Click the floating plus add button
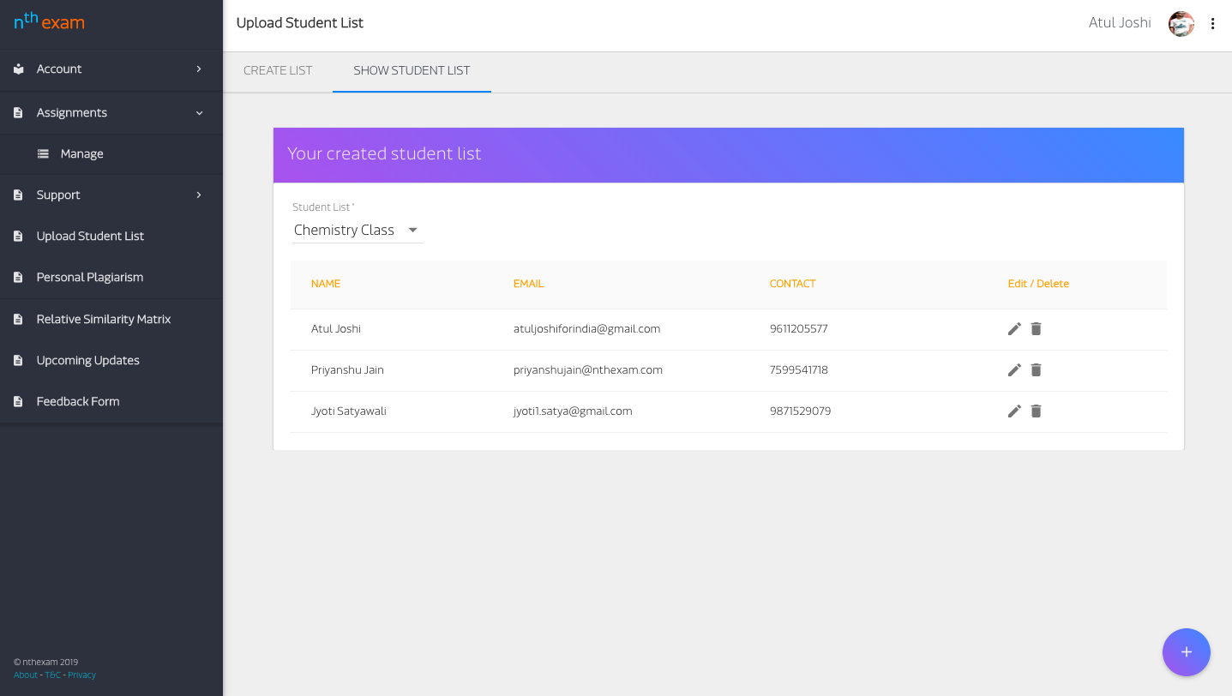This screenshot has width=1232, height=696. [1187, 652]
